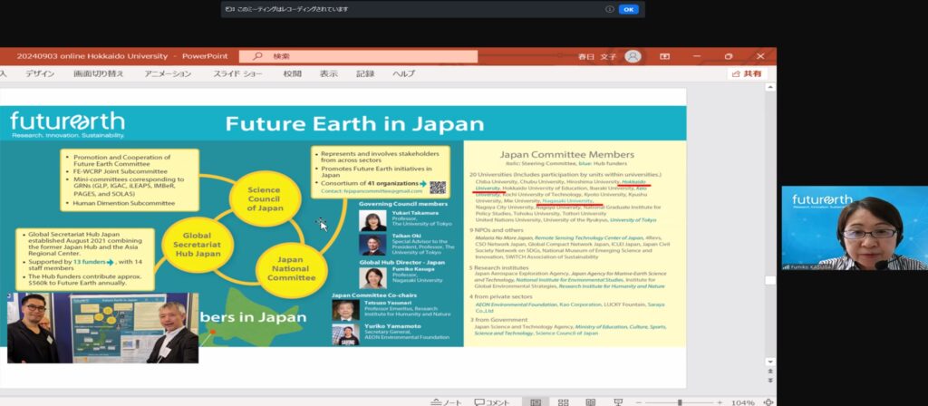Open the スライド ショー tab
Image resolution: width=928 pixels, height=406 pixels.
click(238, 74)
